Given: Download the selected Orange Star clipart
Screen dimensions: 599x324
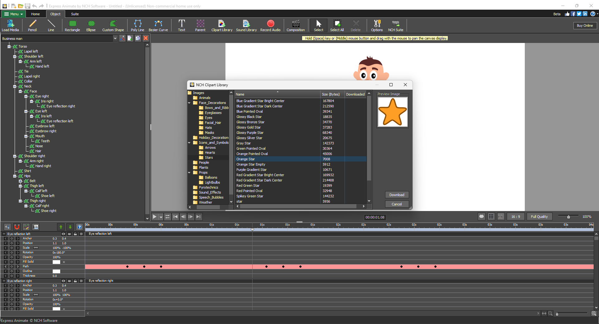Looking at the screenshot, I should click(396, 195).
